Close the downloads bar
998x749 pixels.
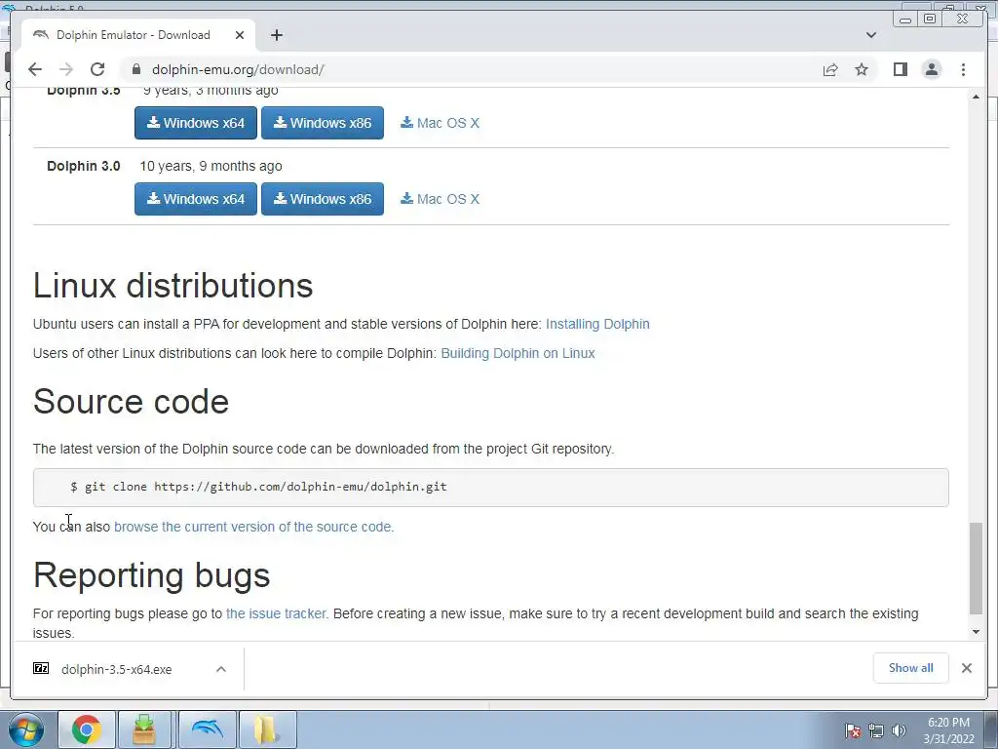(966, 667)
